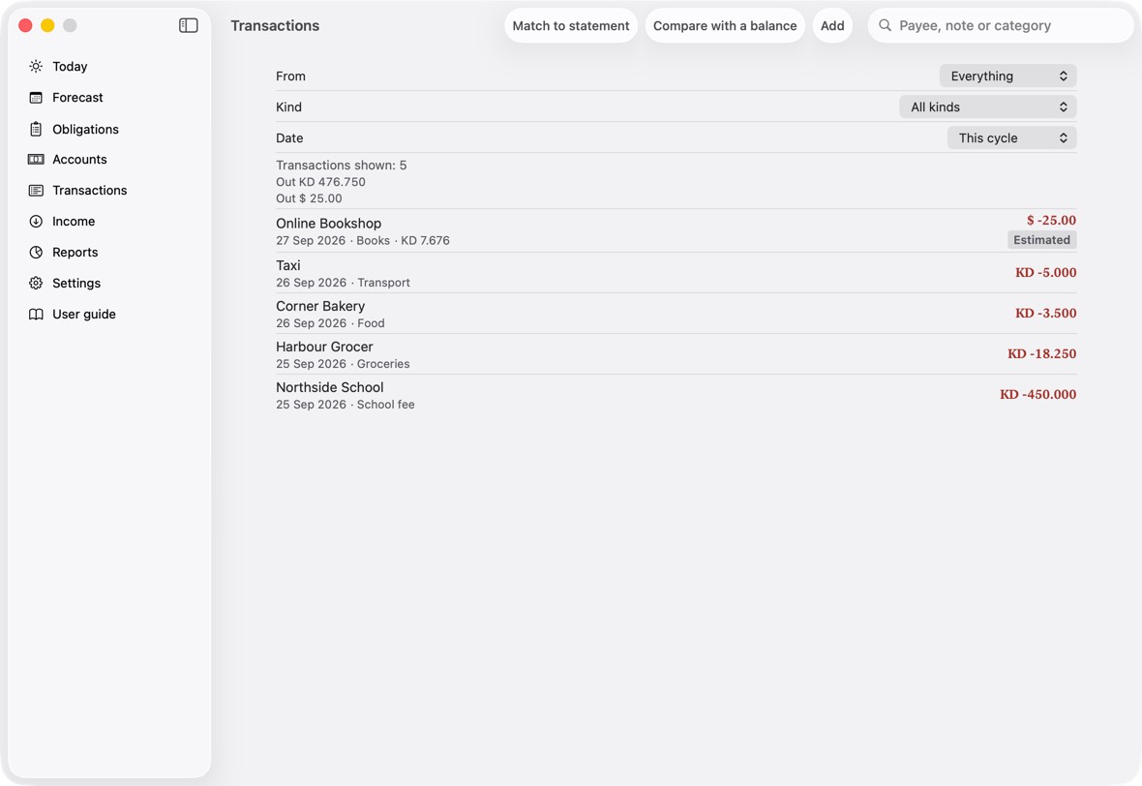Select Transactions label in the sidebar
This screenshot has width=1142, height=786.
coord(90,190)
